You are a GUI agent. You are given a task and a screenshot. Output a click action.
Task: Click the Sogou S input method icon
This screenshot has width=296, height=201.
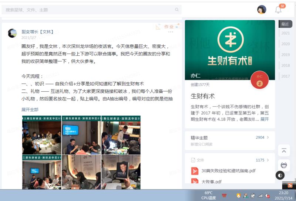[290, 185]
